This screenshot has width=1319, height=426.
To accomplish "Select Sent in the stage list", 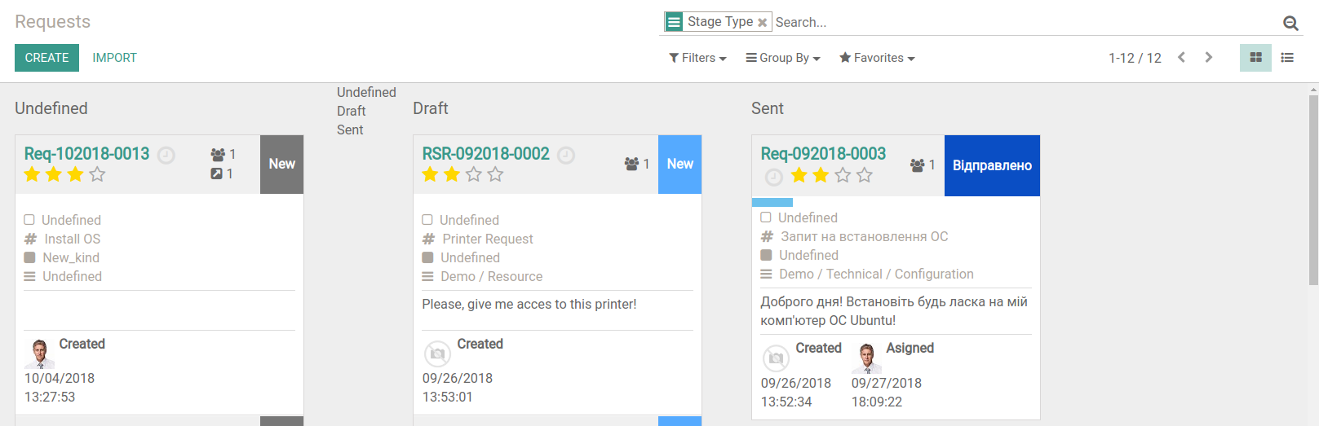I will pyautogui.click(x=350, y=130).
